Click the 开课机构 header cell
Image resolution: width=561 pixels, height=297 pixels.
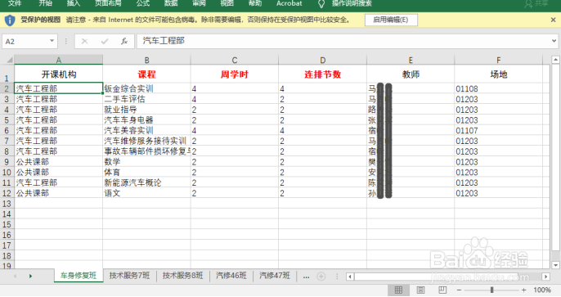[x=59, y=74]
